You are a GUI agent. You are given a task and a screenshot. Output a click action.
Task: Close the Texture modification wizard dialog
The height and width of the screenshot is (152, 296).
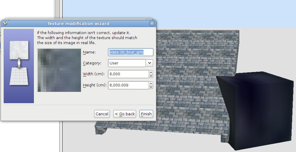click(152, 24)
